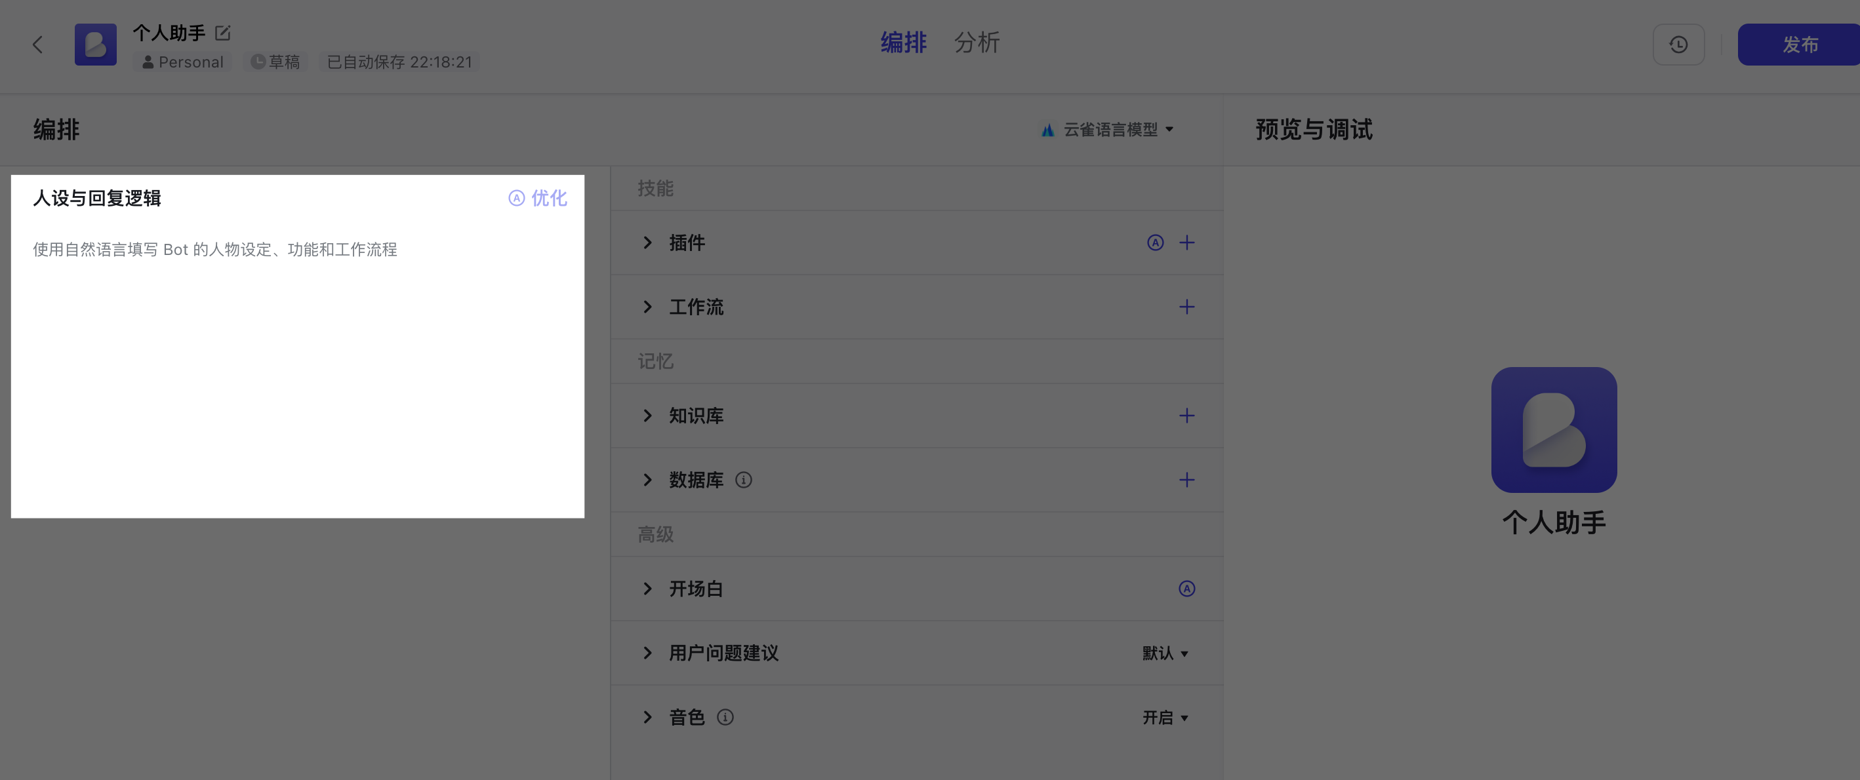Switch to the 分析 tab
1860x780 pixels.
(x=976, y=43)
